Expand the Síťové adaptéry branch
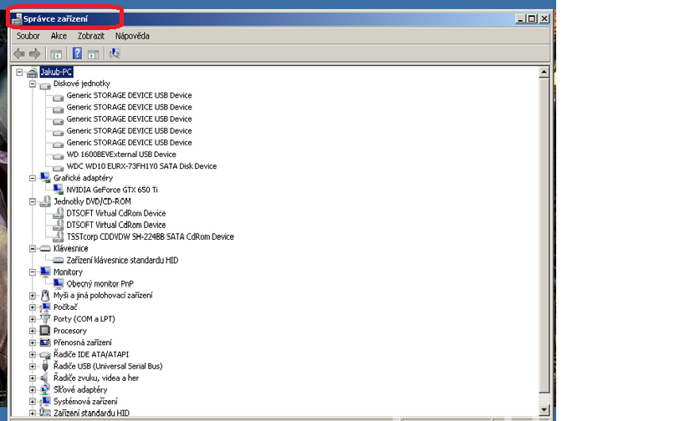Screen dimensions: 685x421 [33, 390]
